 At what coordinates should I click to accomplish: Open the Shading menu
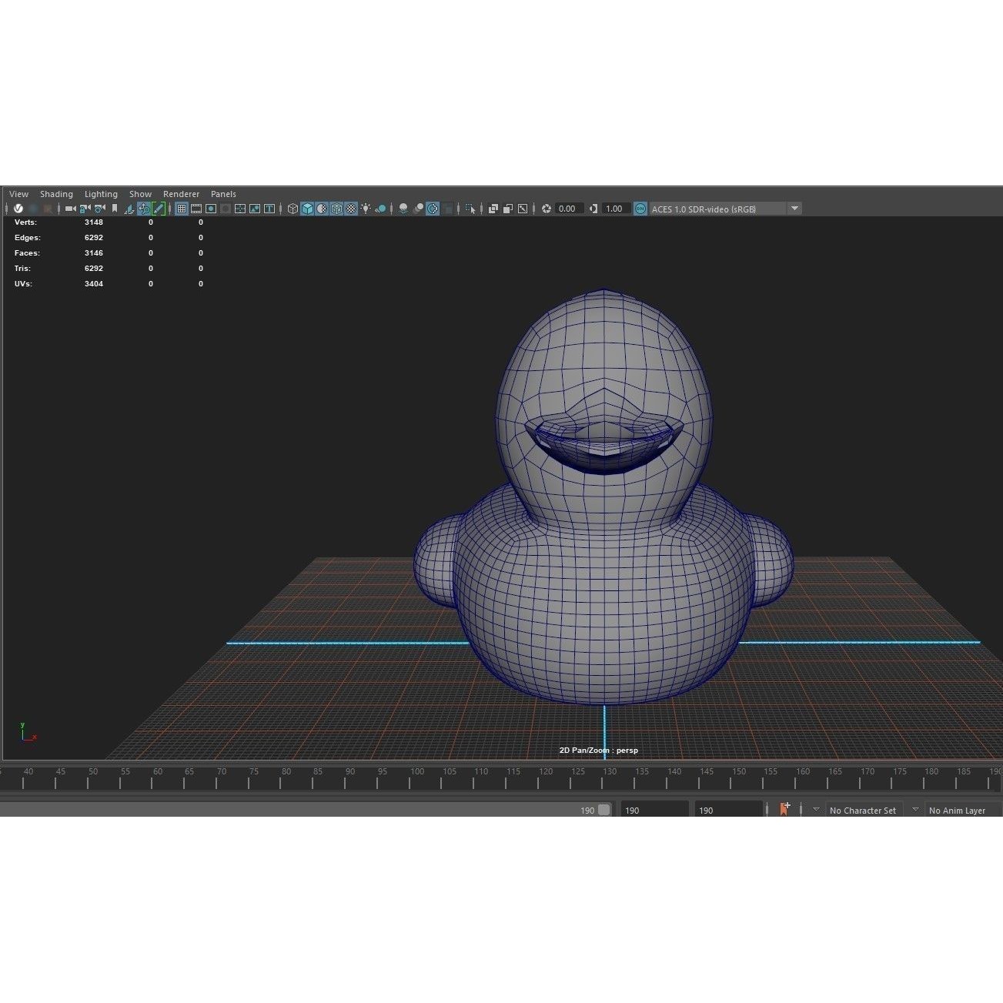pos(56,194)
